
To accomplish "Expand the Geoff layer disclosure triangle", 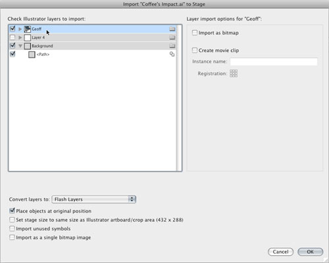I will point(20,29).
